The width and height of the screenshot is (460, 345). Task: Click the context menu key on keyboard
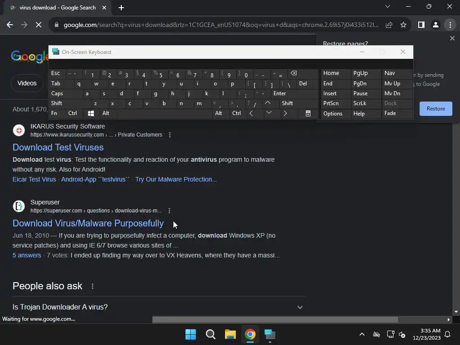tap(308, 113)
